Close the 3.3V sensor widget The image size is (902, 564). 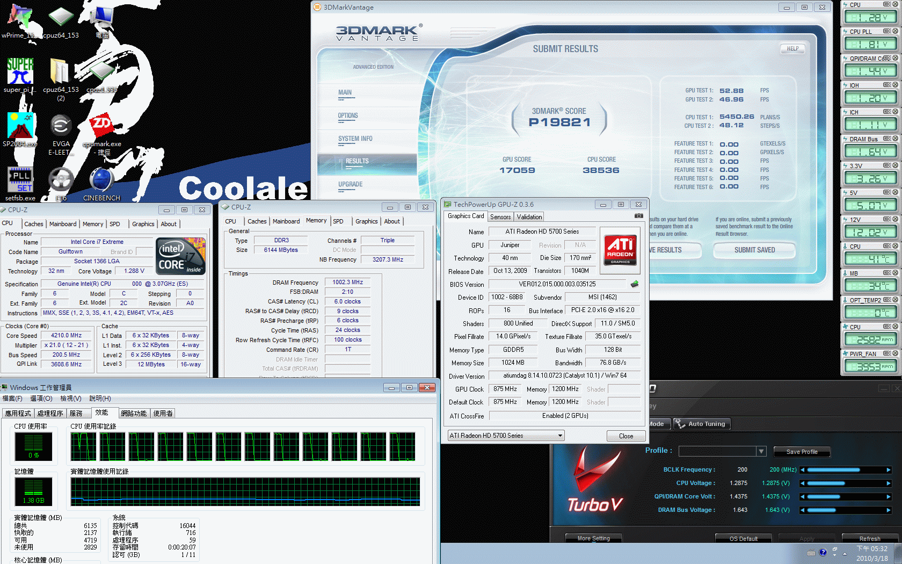coord(895,165)
